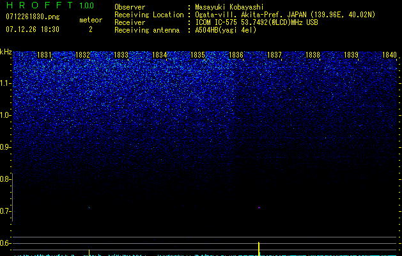Click the faint green echo near 1832

click(89, 207)
